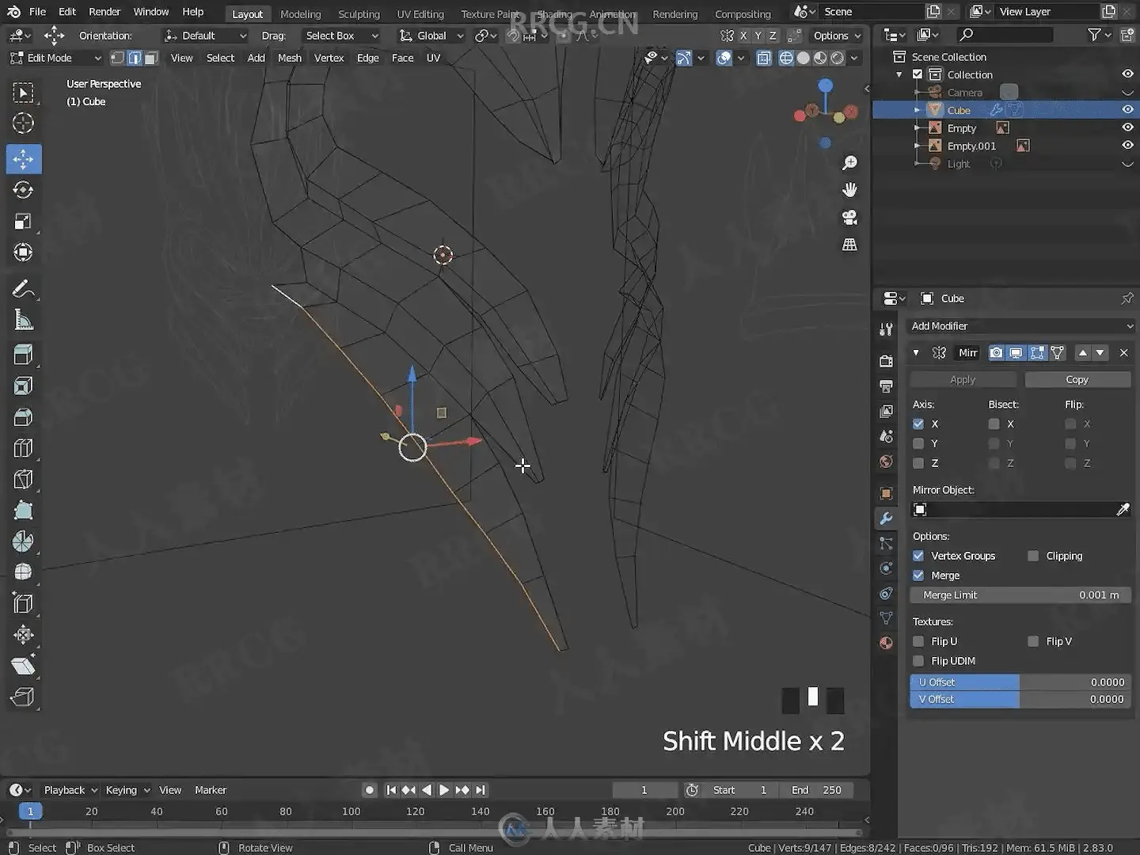Image resolution: width=1140 pixels, height=855 pixels.
Task: Pick the Extrude Region tool
Action: [23, 355]
